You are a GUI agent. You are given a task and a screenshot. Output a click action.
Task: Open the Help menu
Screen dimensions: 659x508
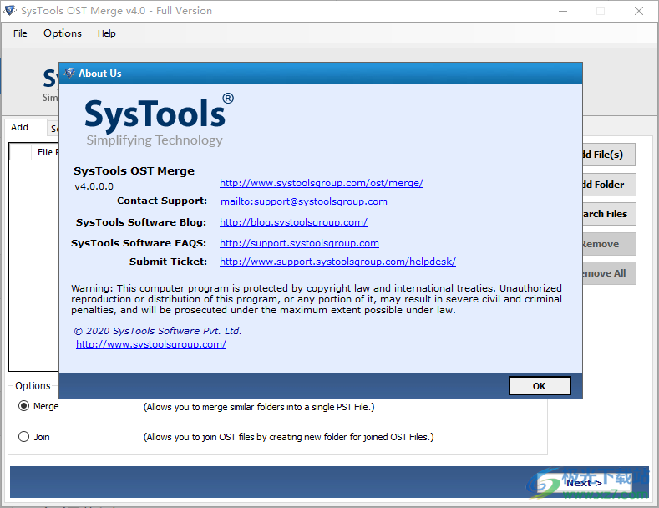[x=107, y=33]
